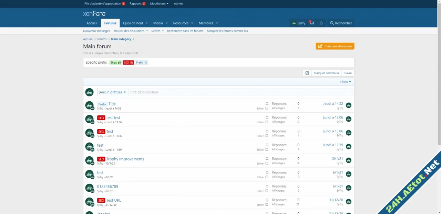Click the XenForo logo
The height and width of the screenshot is (214, 441).
(94, 14)
